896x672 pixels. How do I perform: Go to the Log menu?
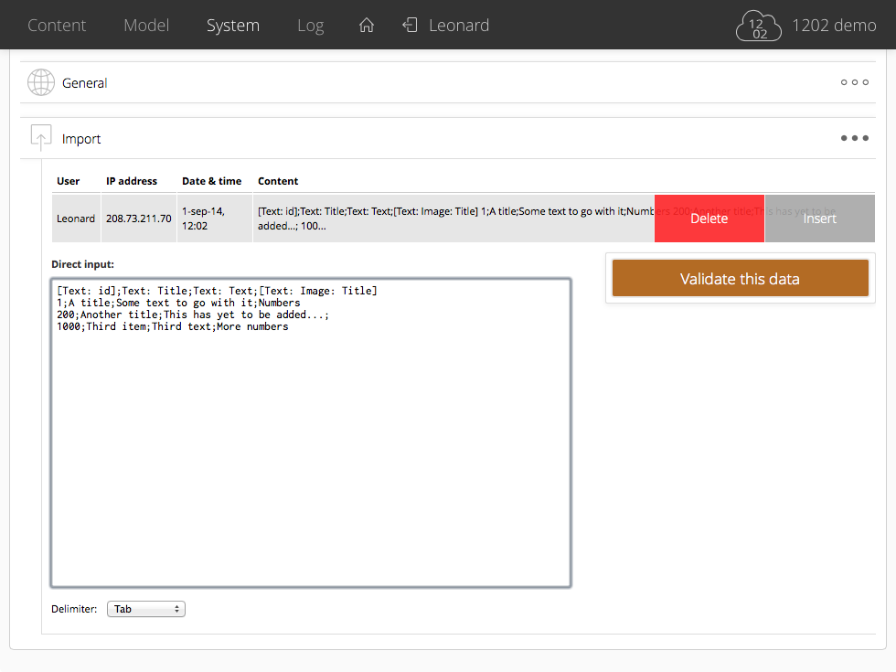coord(310,26)
